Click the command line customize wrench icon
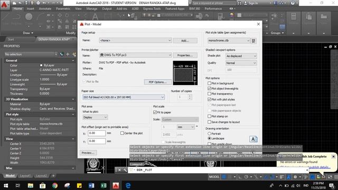 click(x=125, y=170)
